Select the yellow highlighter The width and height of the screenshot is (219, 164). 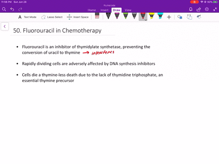pos(151,16)
